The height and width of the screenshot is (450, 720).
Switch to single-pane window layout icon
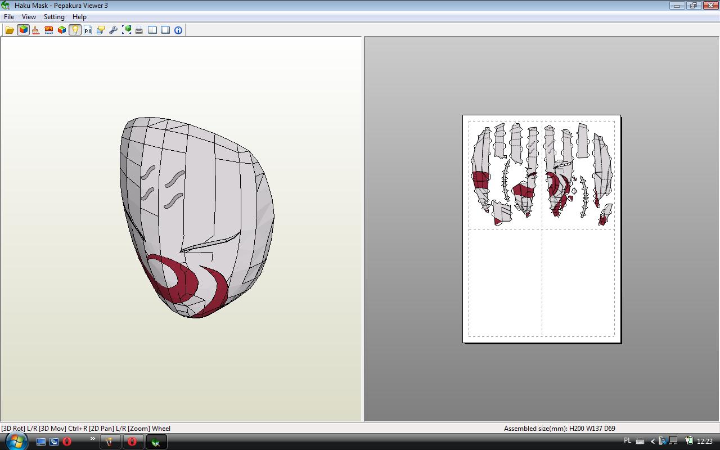165,30
